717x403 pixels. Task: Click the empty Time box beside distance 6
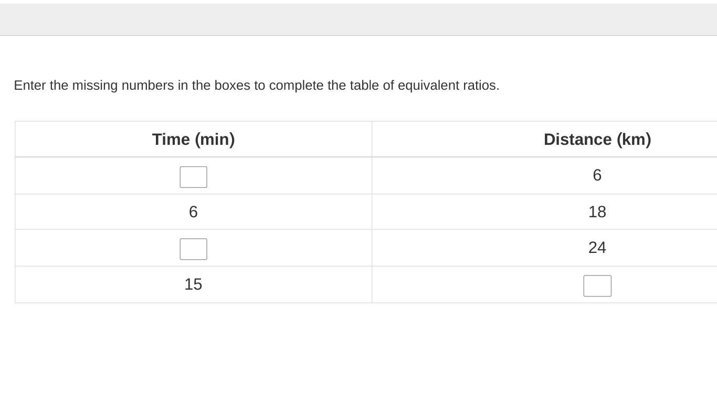[193, 177]
